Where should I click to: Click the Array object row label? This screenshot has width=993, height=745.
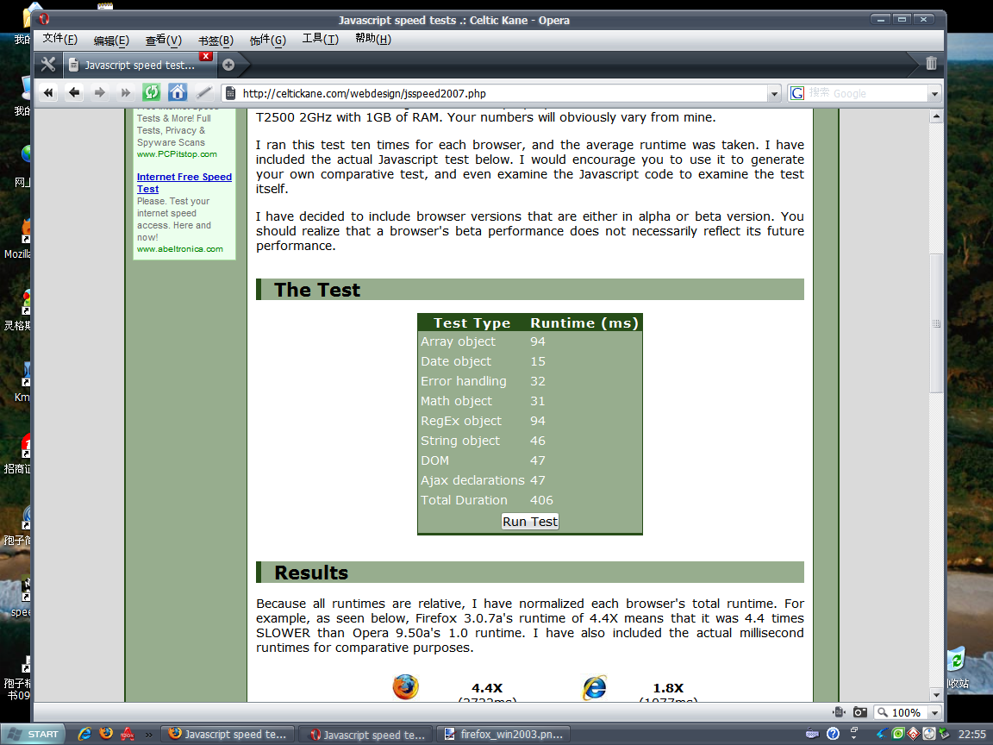point(458,341)
